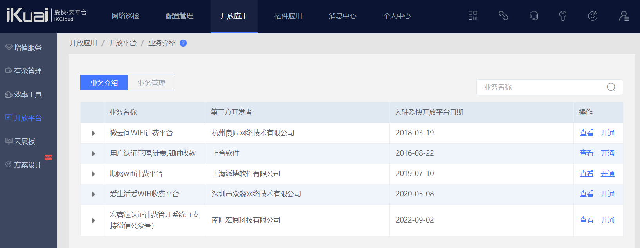Viewport: 640px width, 248px height.
Task: Click the 开放应用 breadcrumb link
Action: click(x=83, y=43)
